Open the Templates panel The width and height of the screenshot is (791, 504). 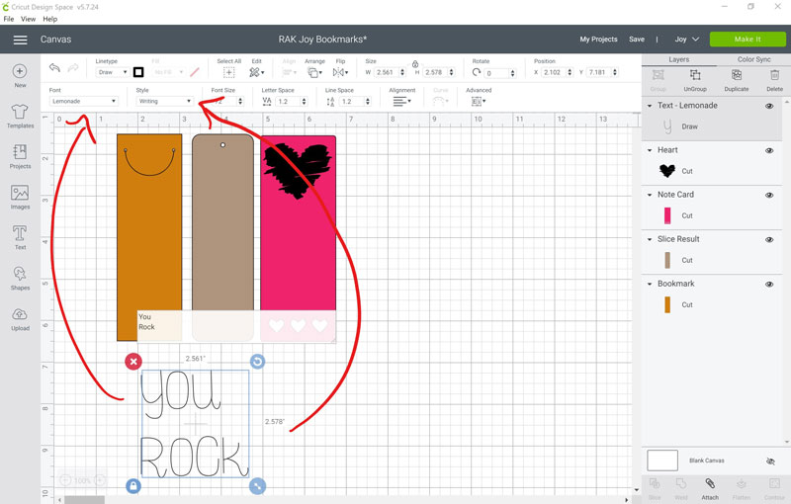(20, 116)
